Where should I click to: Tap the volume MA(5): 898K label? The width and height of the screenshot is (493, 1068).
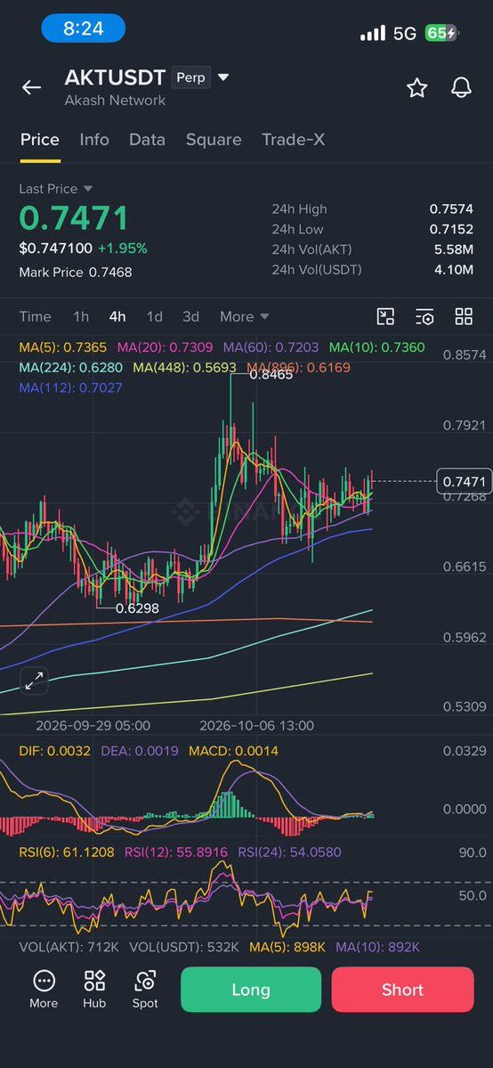[x=287, y=948]
